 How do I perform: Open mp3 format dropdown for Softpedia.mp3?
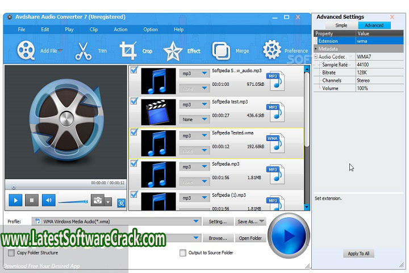coord(194,167)
